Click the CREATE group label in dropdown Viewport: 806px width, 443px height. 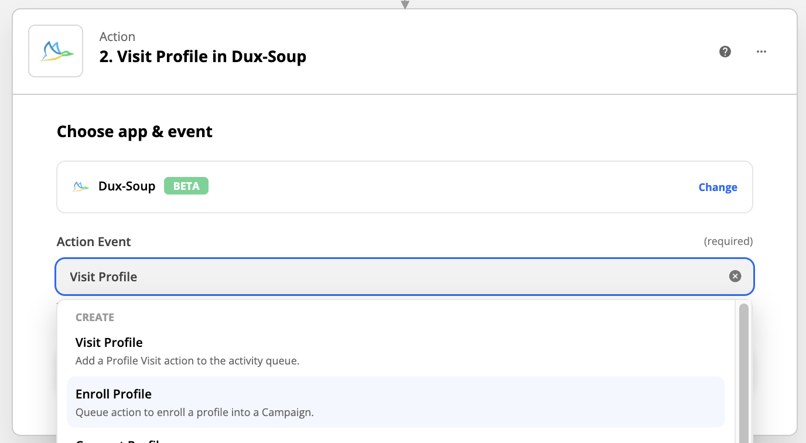[x=95, y=318]
